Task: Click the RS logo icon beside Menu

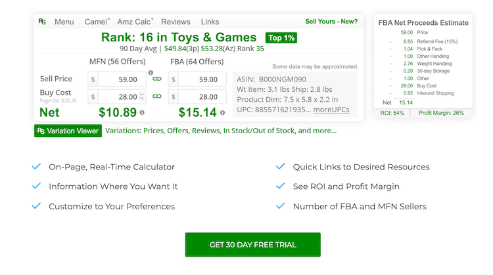Action: pyautogui.click(x=43, y=22)
